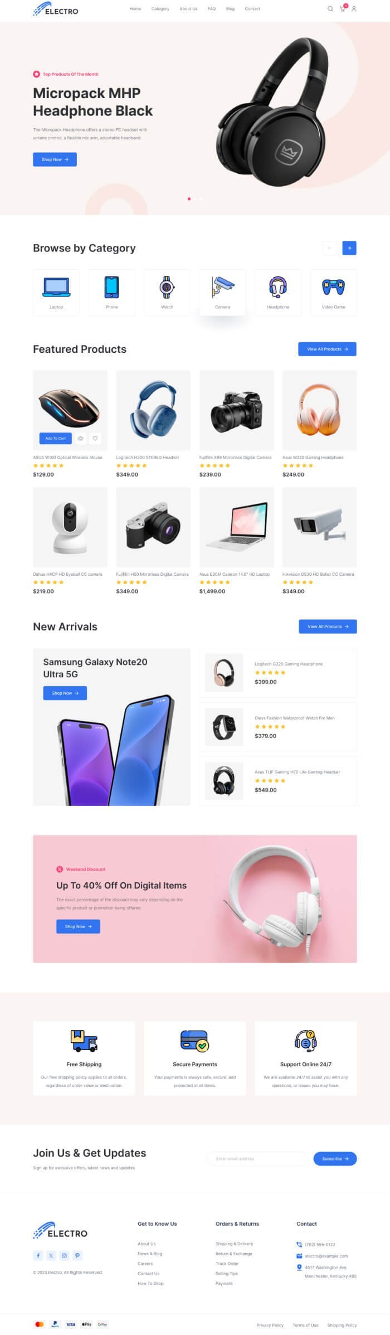Focus the Enter email address field
Image resolution: width=390 pixels, height=1335 pixels.
tap(257, 1158)
